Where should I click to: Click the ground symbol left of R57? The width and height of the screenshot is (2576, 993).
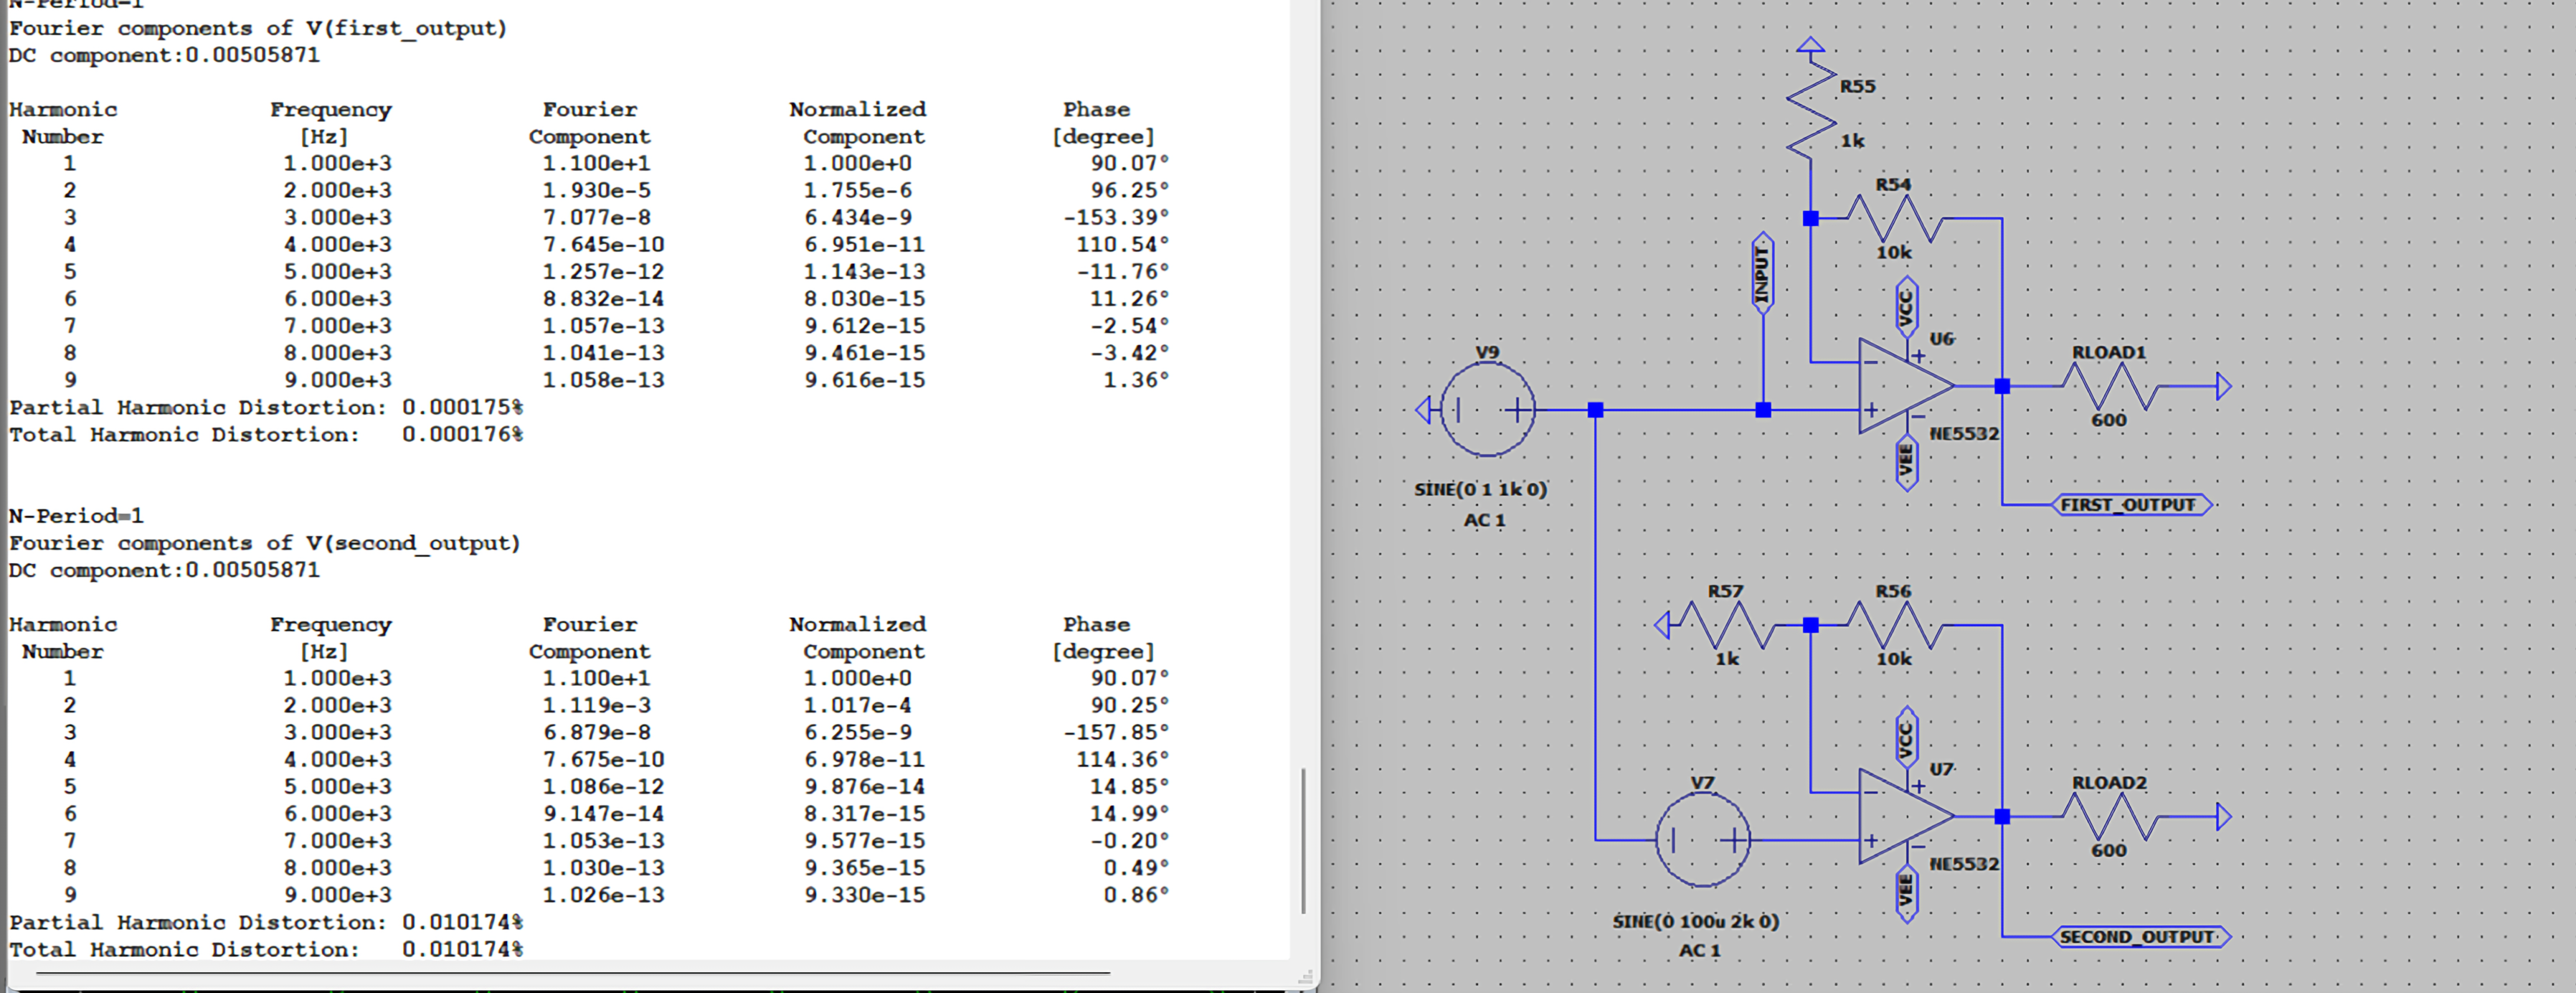pos(1663,625)
